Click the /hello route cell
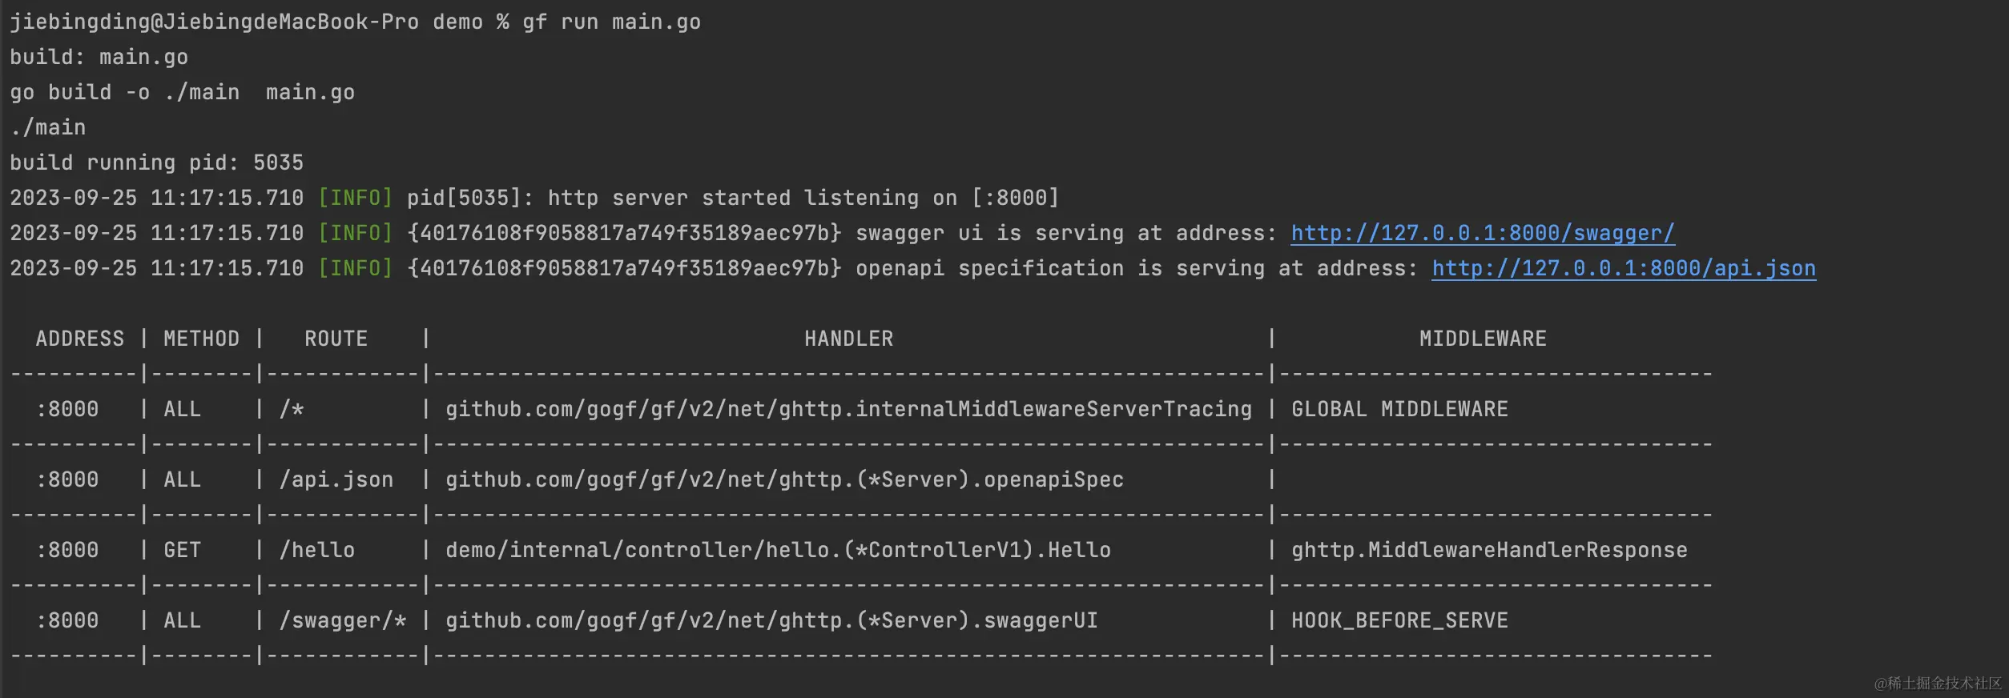 [316, 550]
